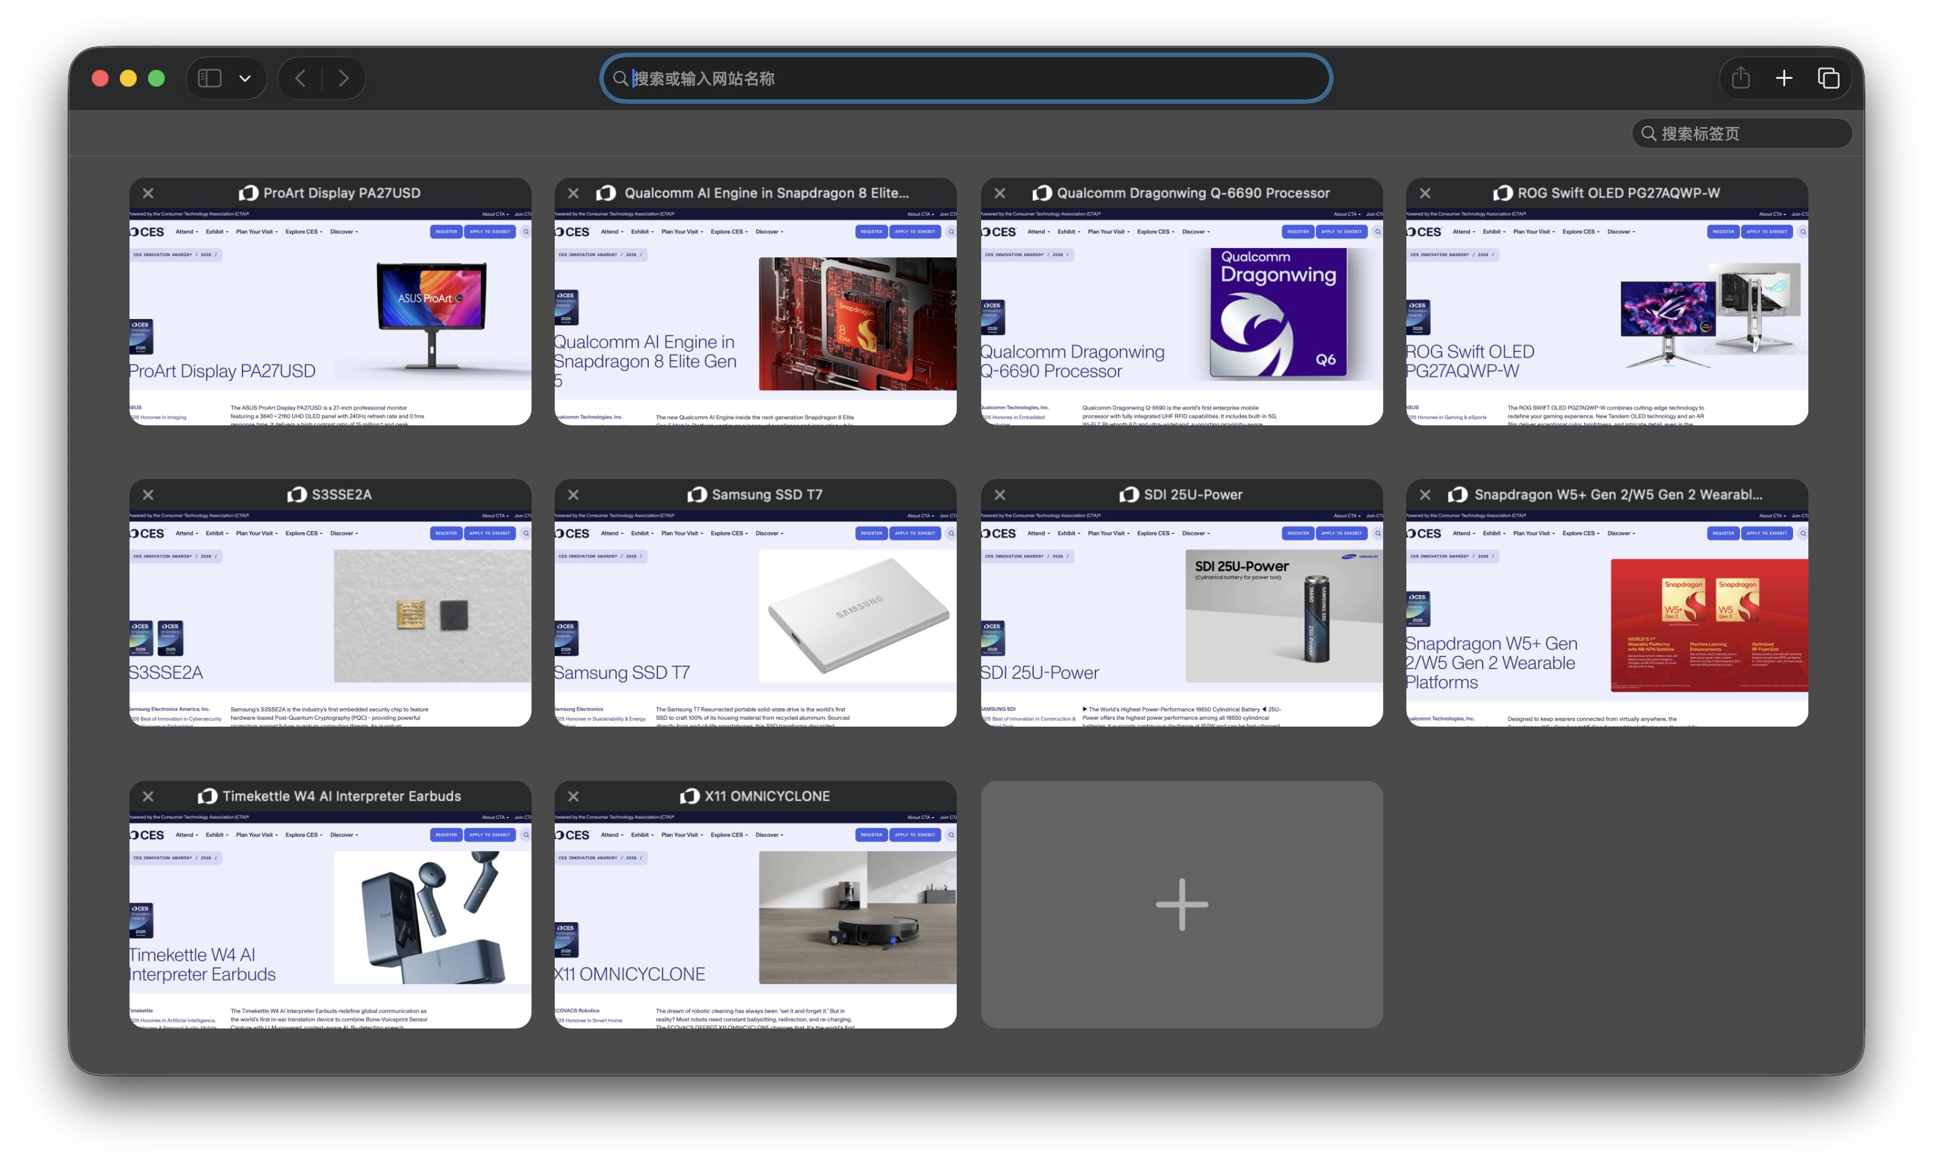Click the share icon in toolbar
The height and width of the screenshot is (1166, 1933).
click(x=1741, y=78)
